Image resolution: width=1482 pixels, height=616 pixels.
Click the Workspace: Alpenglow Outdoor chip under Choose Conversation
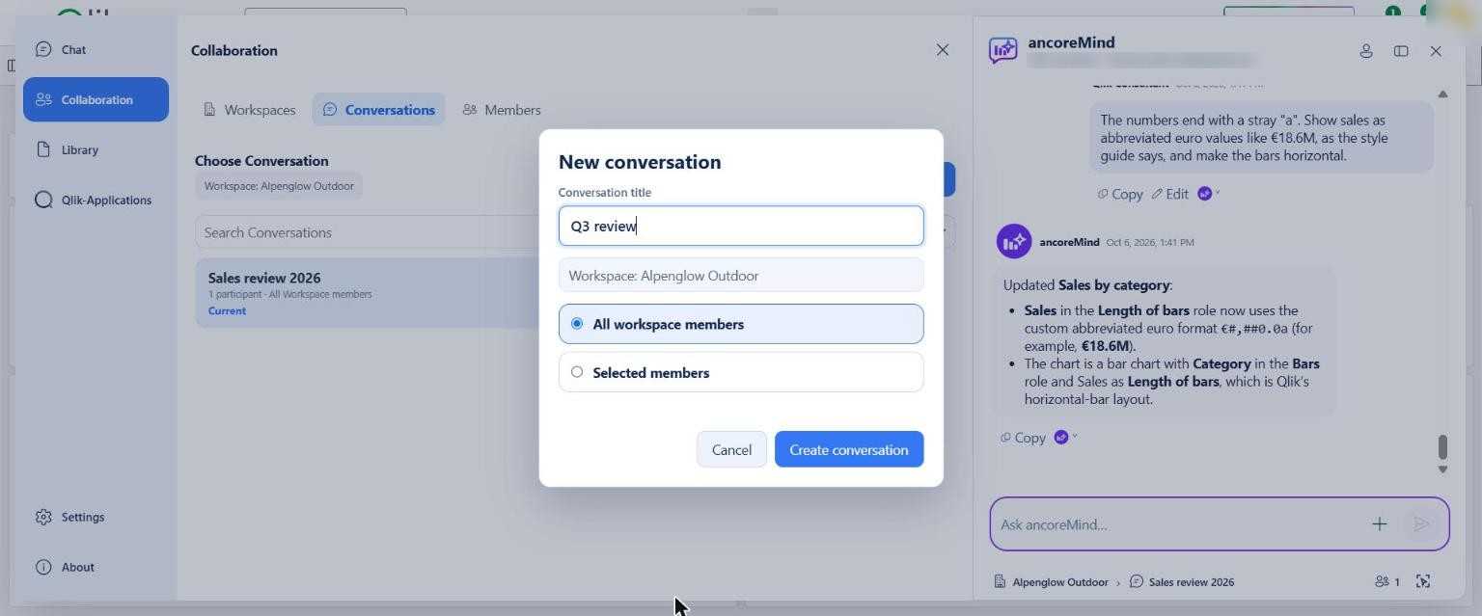(x=279, y=186)
